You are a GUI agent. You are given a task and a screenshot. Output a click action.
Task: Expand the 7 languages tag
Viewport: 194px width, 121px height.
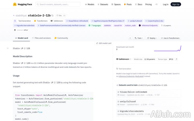95,26
